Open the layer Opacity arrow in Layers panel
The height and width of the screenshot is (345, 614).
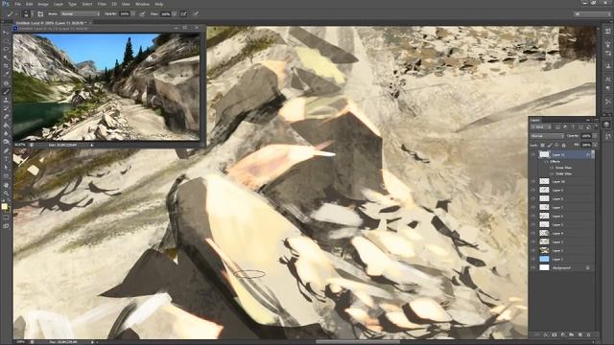coord(595,136)
